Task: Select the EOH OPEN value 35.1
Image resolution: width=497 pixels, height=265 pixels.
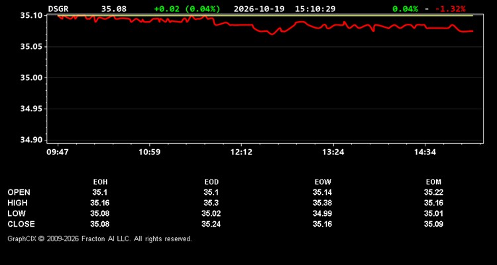Action: [x=100, y=192]
